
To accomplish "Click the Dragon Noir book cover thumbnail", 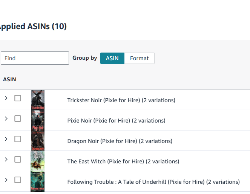I will [x=38, y=141].
